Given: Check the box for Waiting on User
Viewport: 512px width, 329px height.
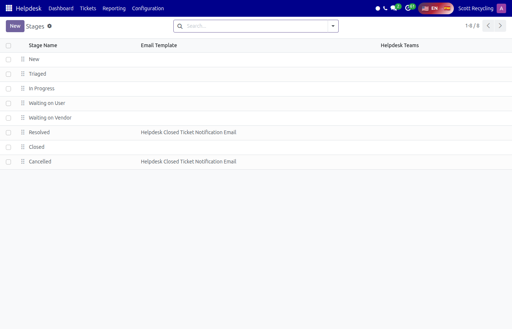Looking at the screenshot, I should tap(8, 103).
